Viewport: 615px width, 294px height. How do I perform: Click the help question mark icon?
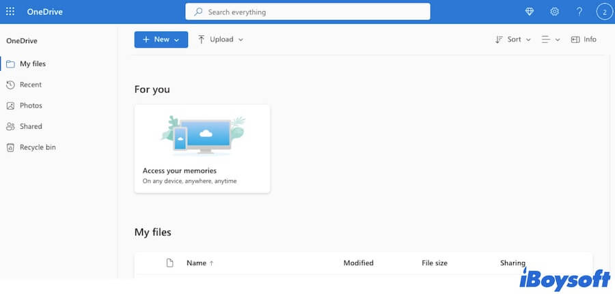(579, 12)
